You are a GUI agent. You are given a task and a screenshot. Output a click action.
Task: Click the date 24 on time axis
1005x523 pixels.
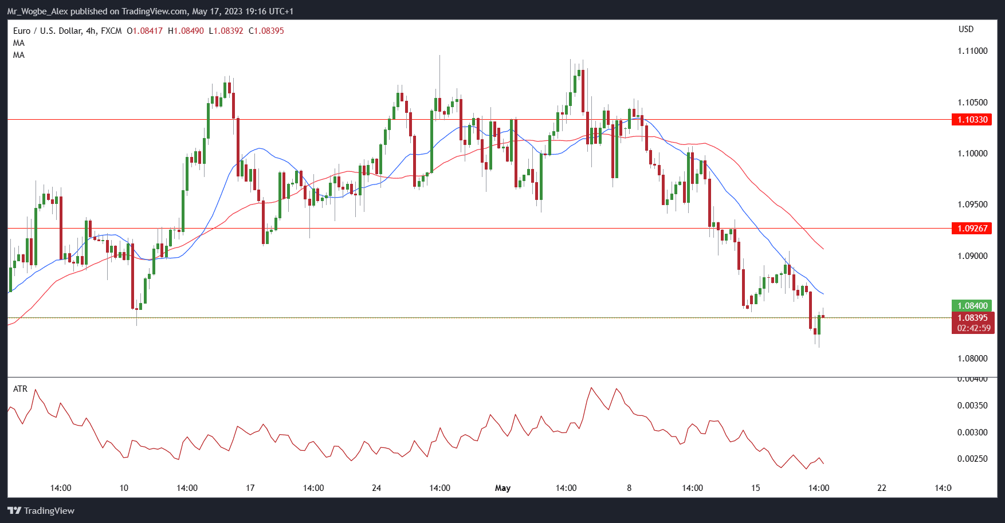376,488
